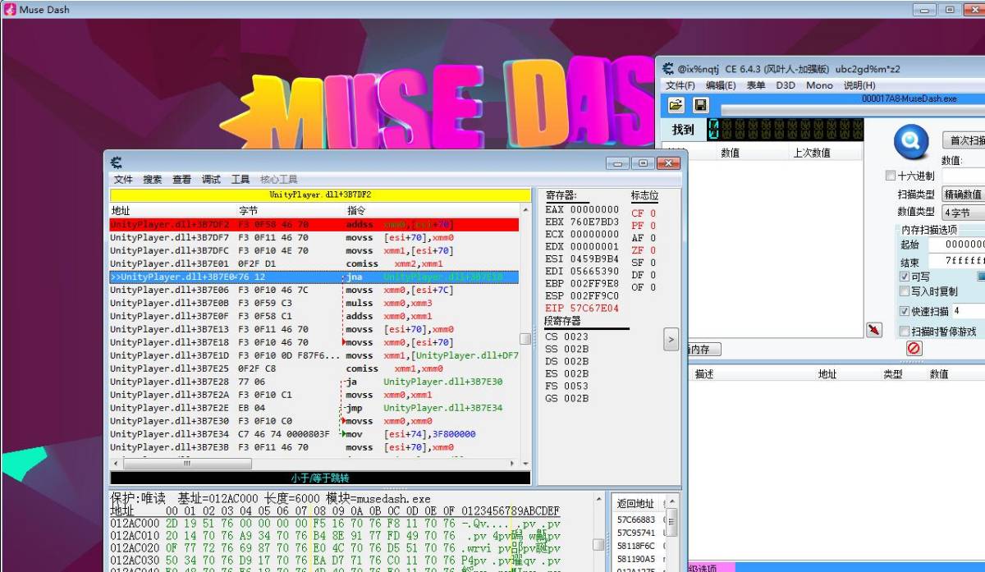Select mulss row at UnityPlayer.dll+3B7E0B
This screenshot has width=985, height=572.
[x=314, y=304]
